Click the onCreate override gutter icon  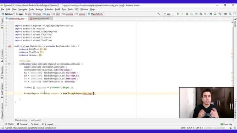pyautogui.click(x=9, y=64)
